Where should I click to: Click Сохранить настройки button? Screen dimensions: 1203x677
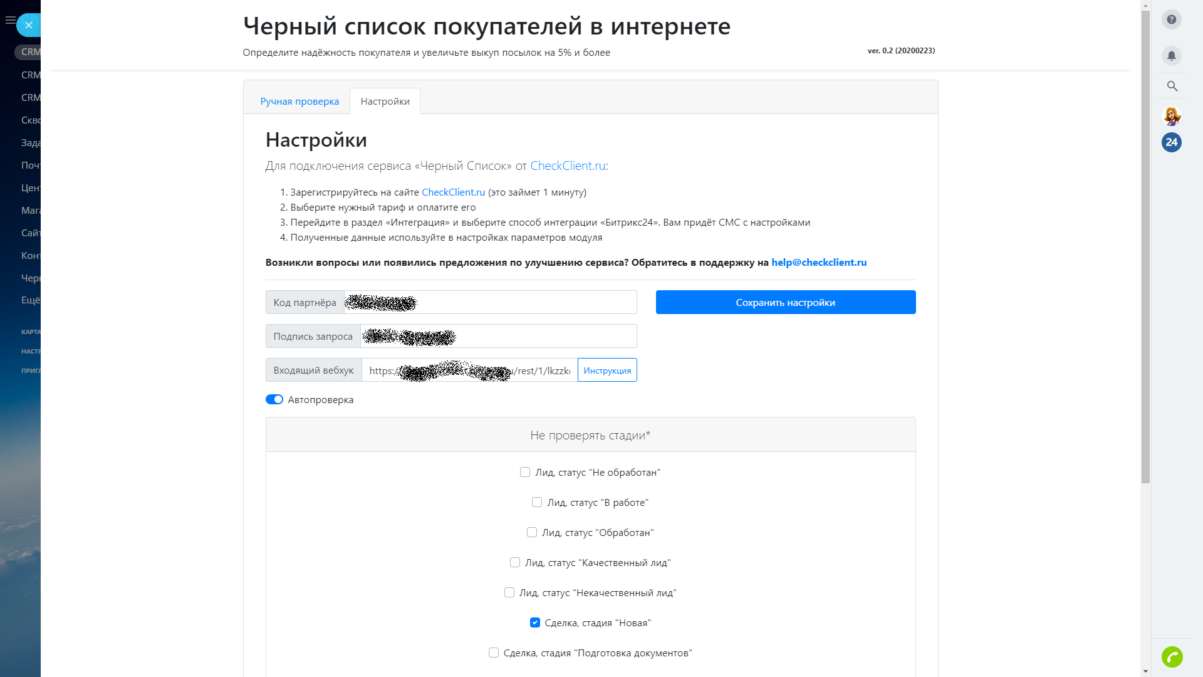785,303
